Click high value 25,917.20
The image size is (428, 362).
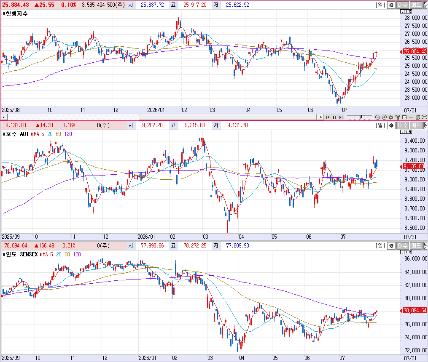click(195, 5)
